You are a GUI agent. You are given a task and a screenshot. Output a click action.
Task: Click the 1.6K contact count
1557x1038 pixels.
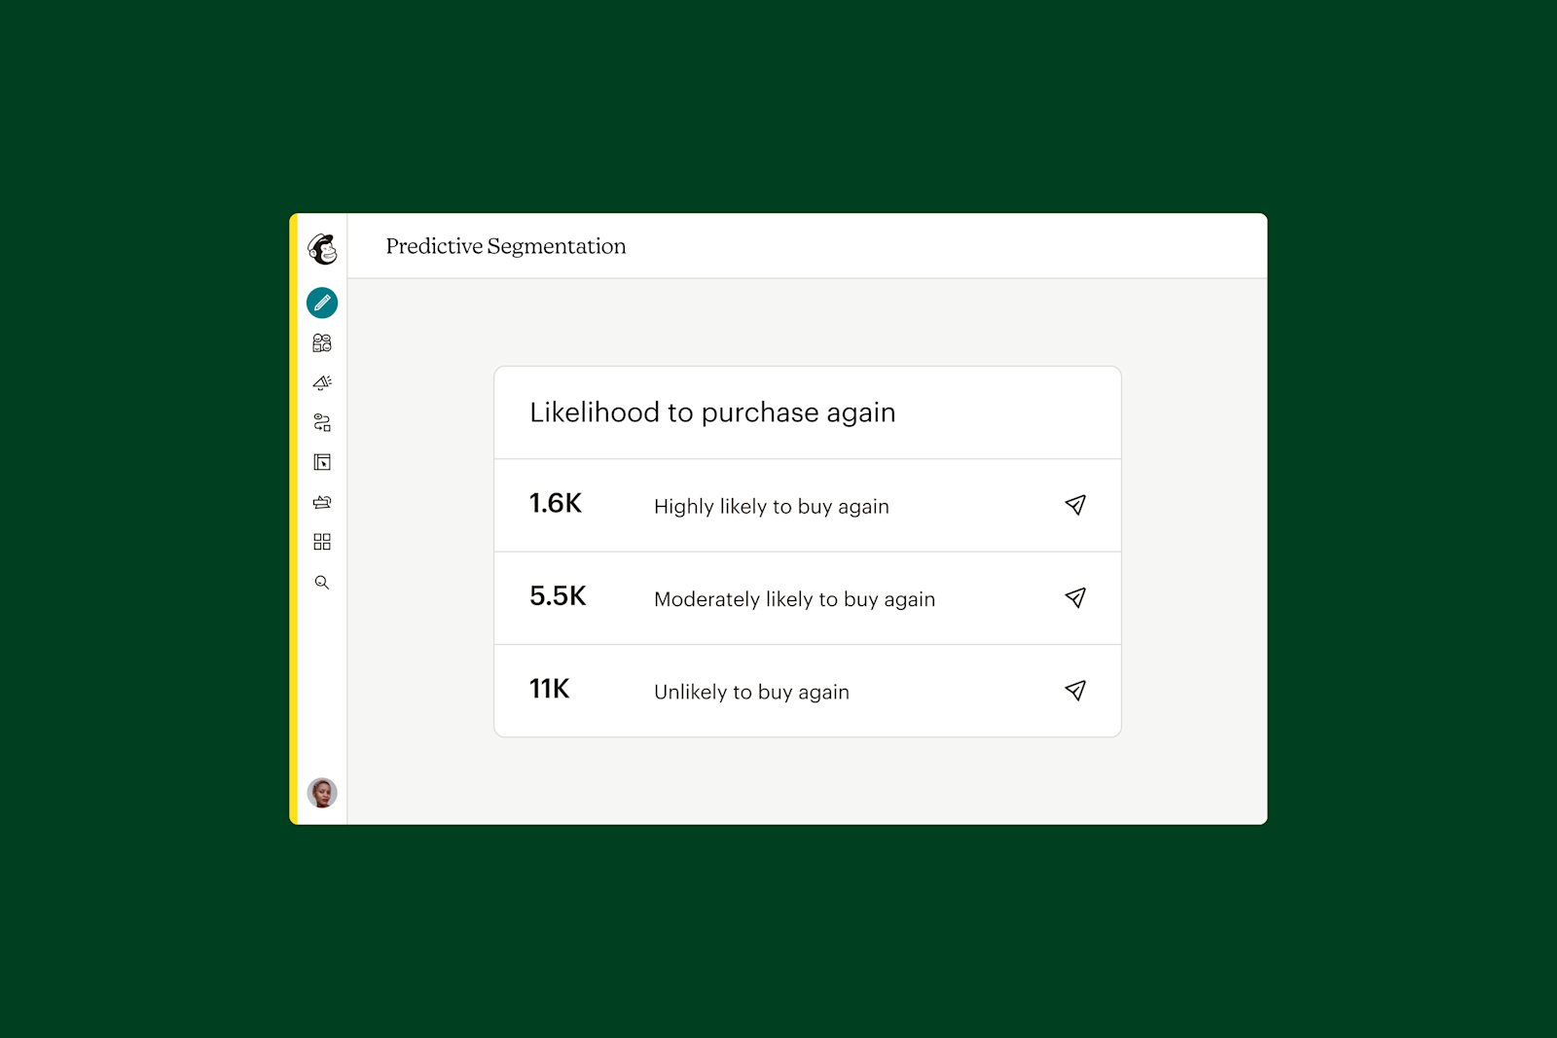tap(556, 504)
